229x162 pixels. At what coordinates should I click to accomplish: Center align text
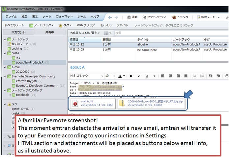pos(170,76)
